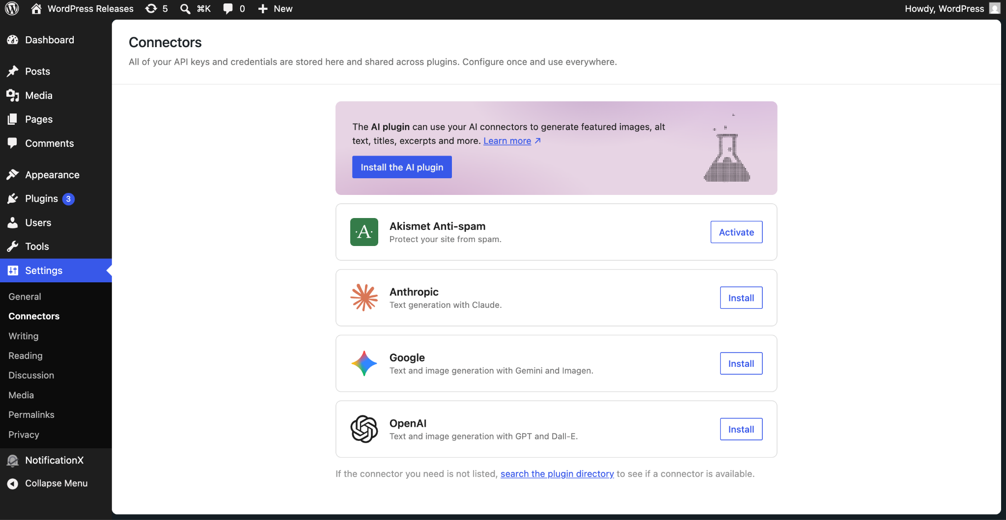Open search the plugin directory link

(x=557, y=474)
